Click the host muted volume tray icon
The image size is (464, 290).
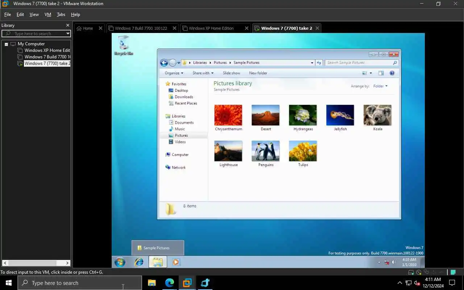(417, 283)
